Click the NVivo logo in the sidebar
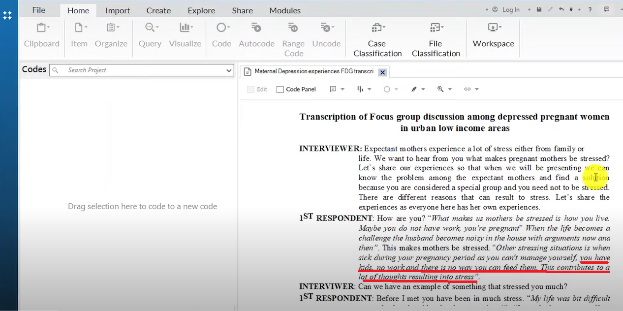The width and height of the screenshot is (623, 311). click(7, 15)
